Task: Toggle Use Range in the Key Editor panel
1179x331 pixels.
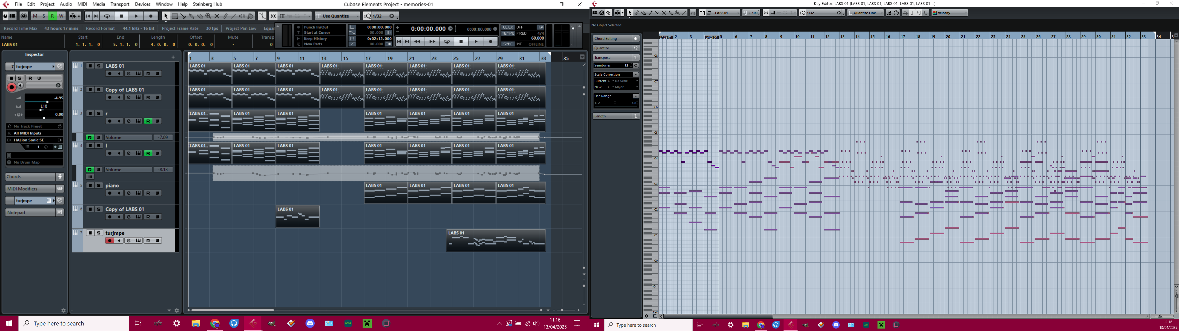Action: point(636,96)
